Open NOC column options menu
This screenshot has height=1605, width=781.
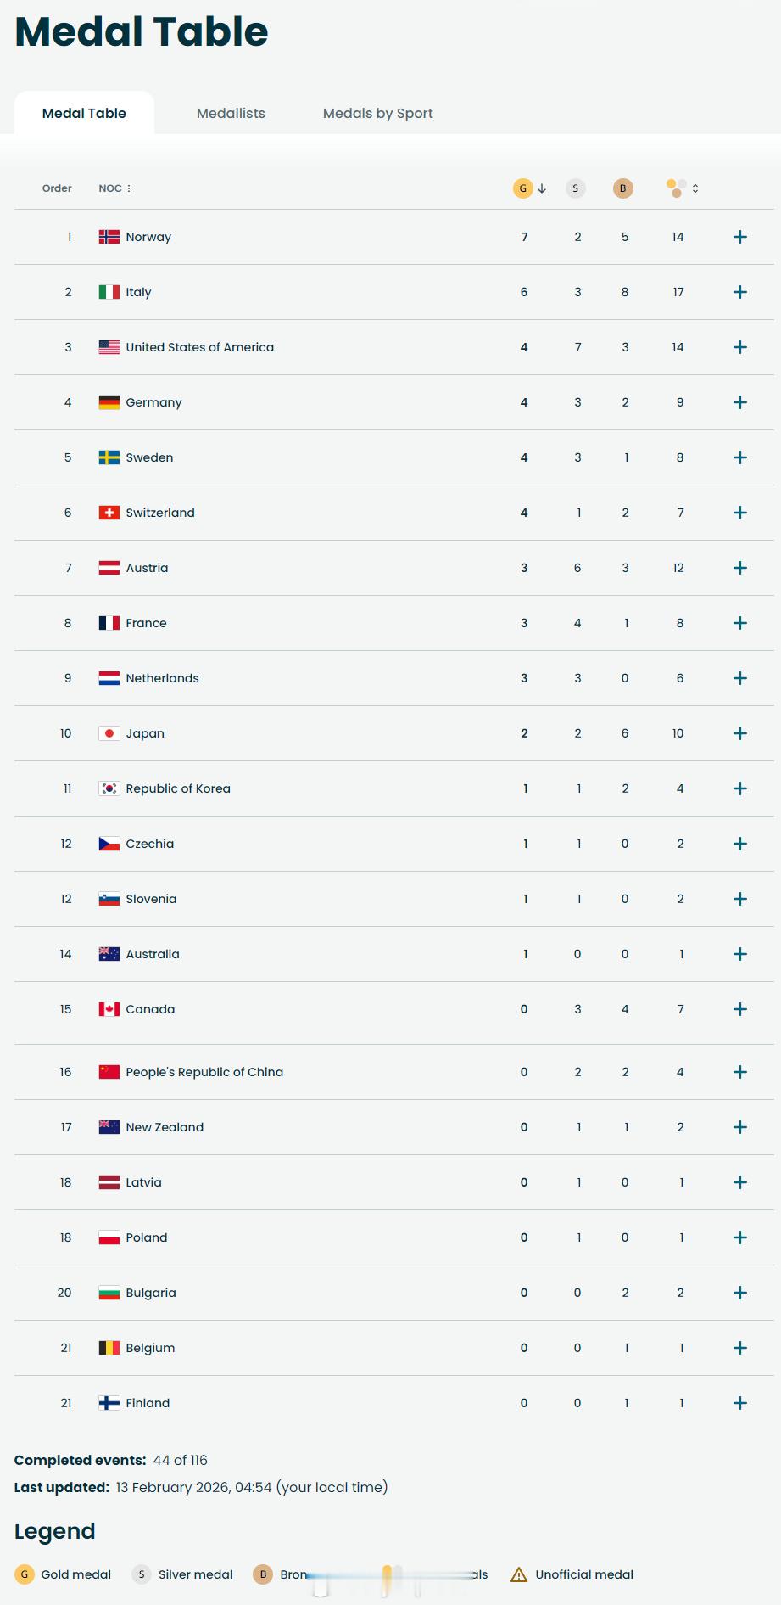click(129, 188)
